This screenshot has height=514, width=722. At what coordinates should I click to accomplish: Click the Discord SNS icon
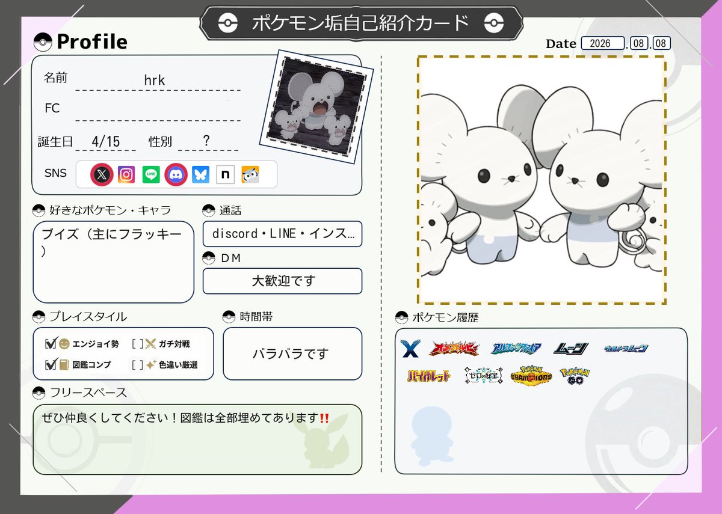176,175
